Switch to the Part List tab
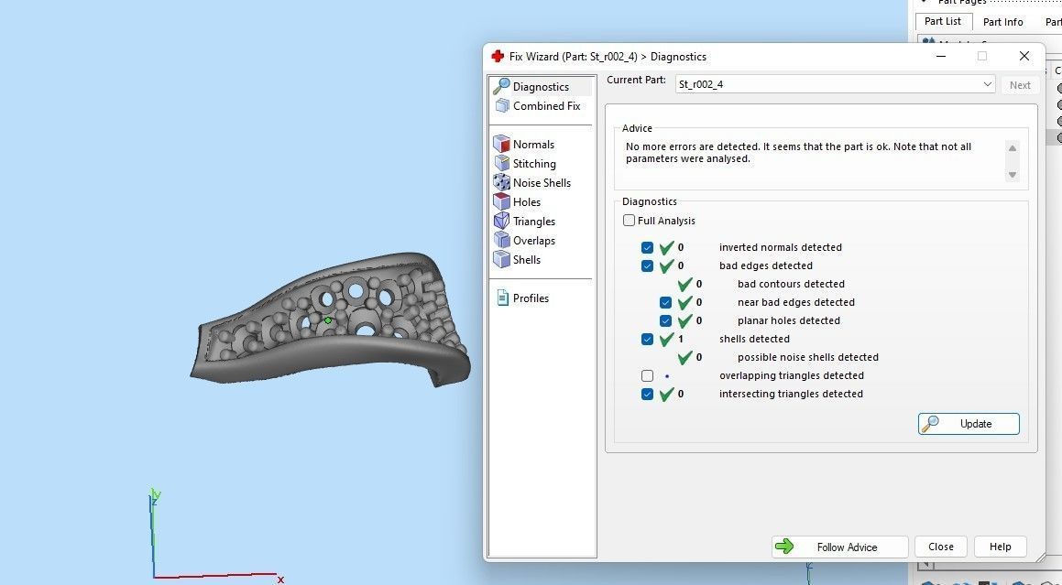The width and height of the screenshot is (1062, 585). 943,21
